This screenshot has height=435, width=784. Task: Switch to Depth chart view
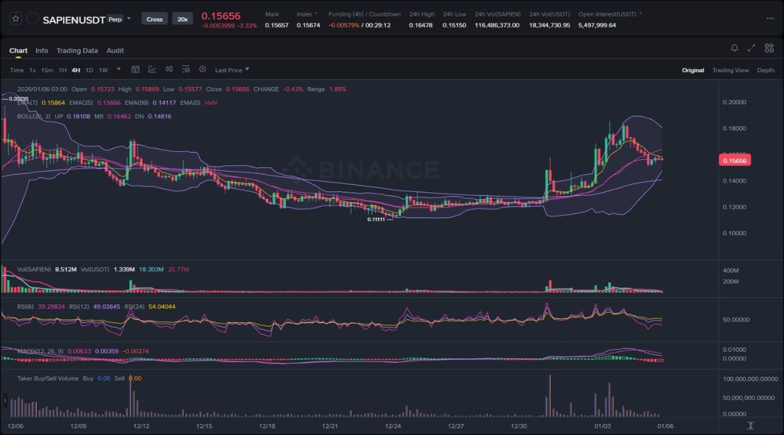tap(766, 70)
